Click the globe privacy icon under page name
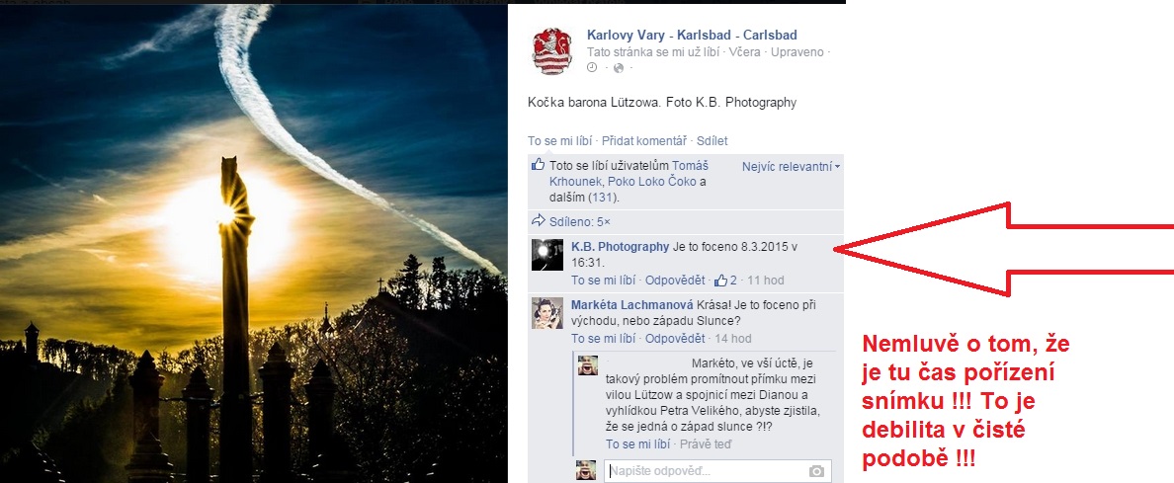The height and width of the screenshot is (483, 1174). (619, 68)
